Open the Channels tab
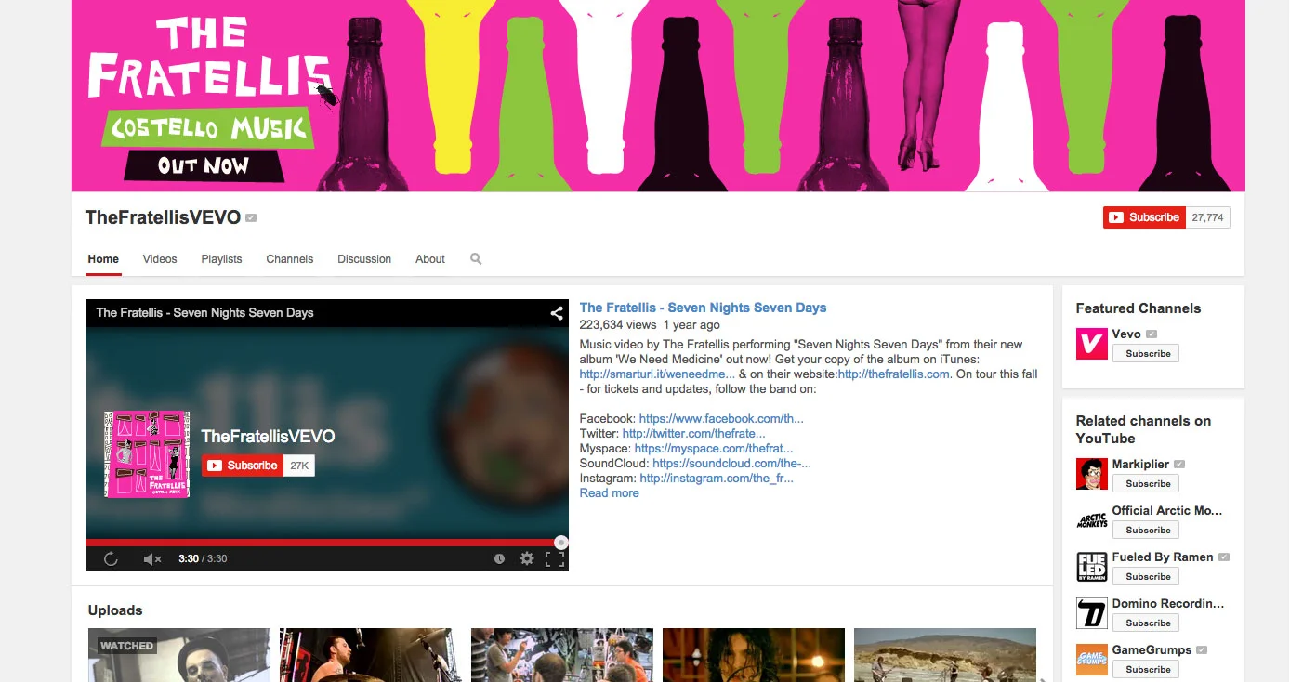 (290, 259)
